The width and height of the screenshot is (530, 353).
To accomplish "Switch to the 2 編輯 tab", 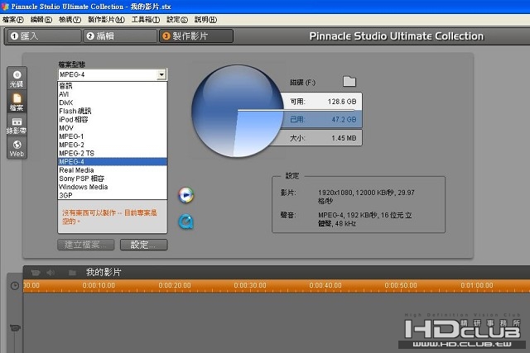I will coord(120,36).
